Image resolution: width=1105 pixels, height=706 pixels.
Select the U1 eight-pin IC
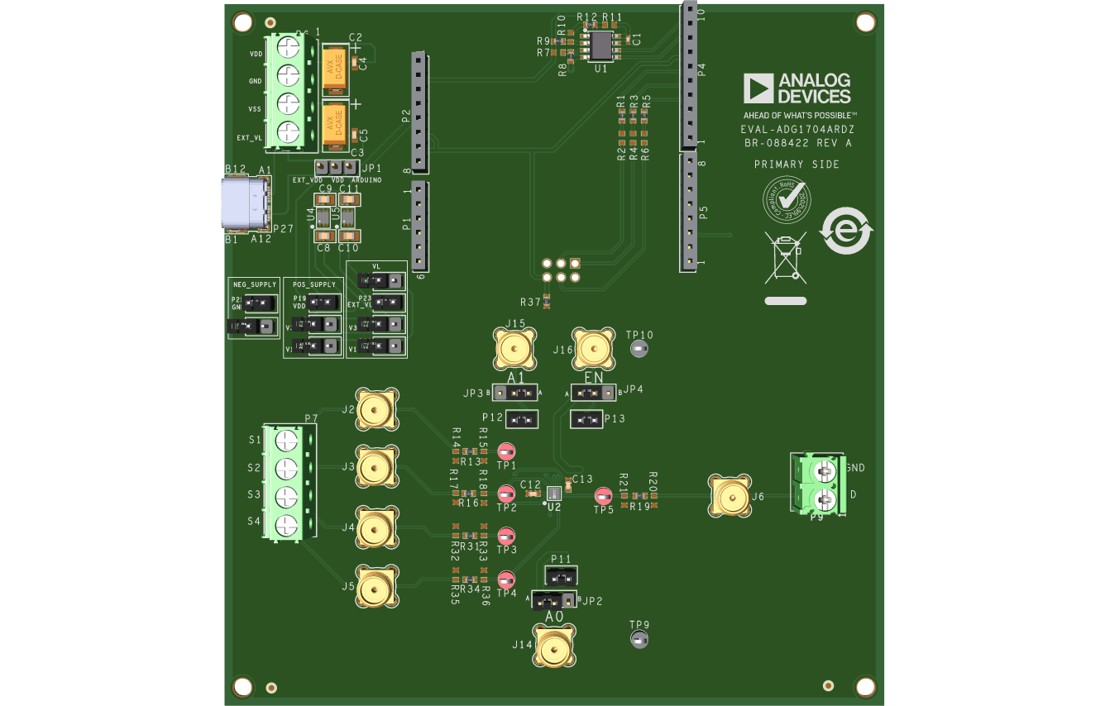click(601, 45)
